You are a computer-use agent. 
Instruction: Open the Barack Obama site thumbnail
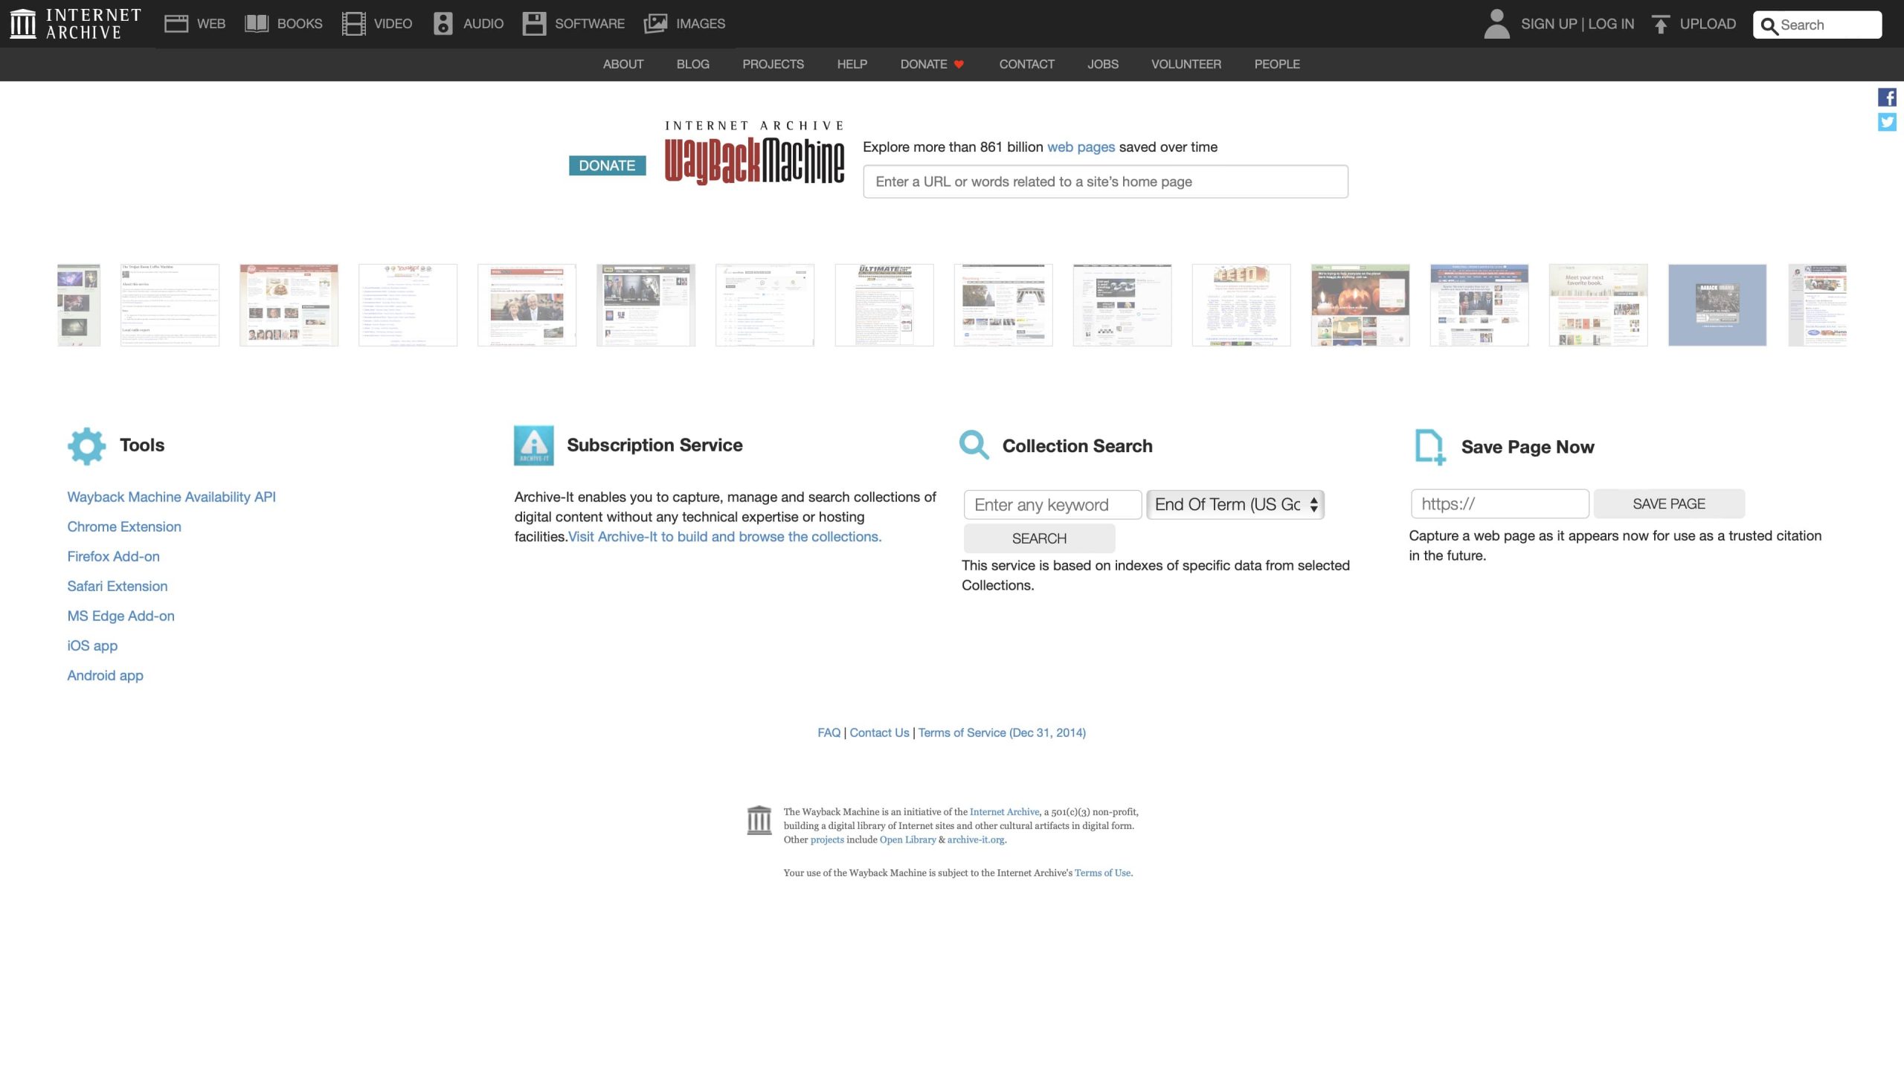(x=1717, y=305)
